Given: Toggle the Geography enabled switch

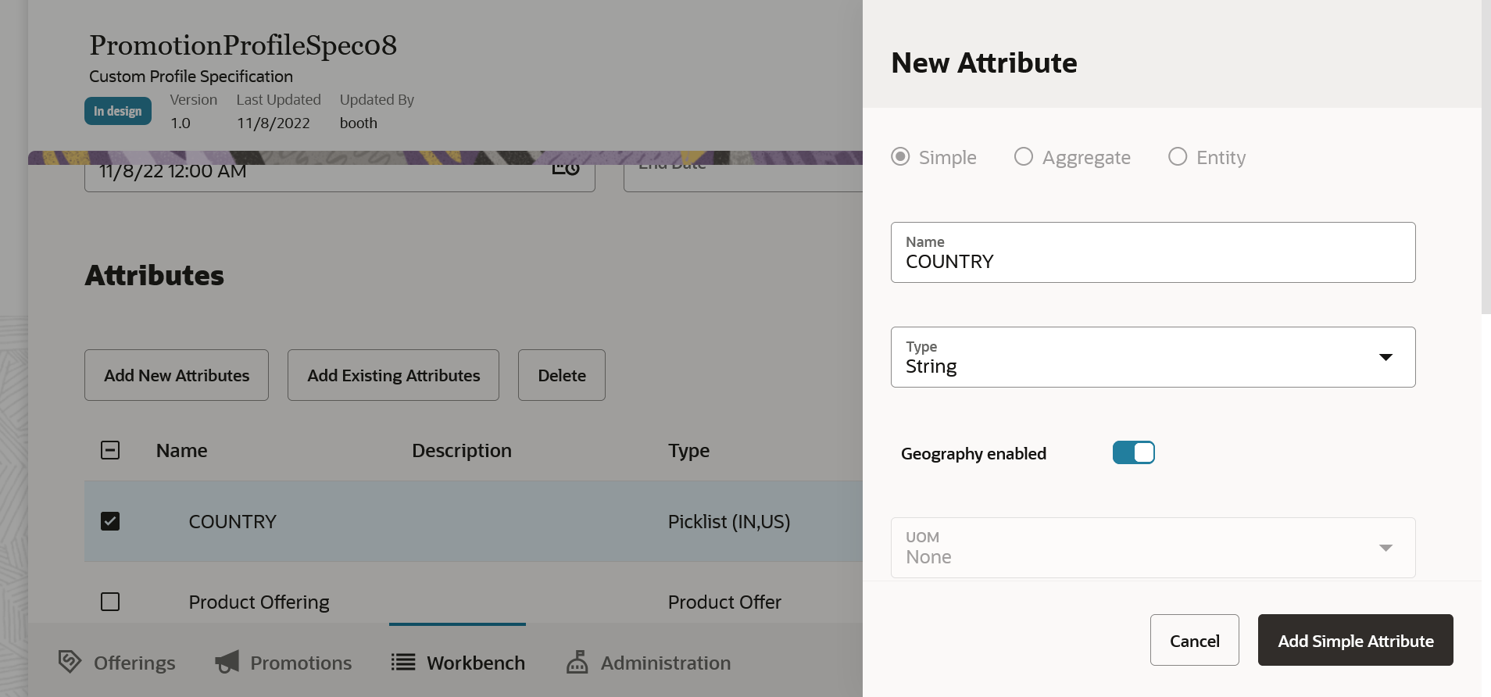Looking at the screenshot, I should [x=1133, y=453].
